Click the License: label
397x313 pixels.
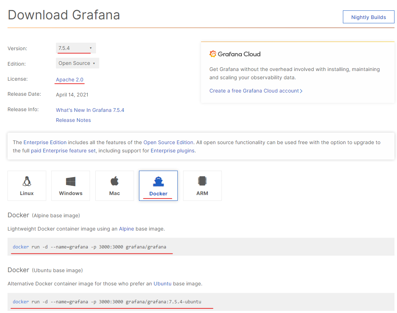pyautogui.click(x=18, y=79)
